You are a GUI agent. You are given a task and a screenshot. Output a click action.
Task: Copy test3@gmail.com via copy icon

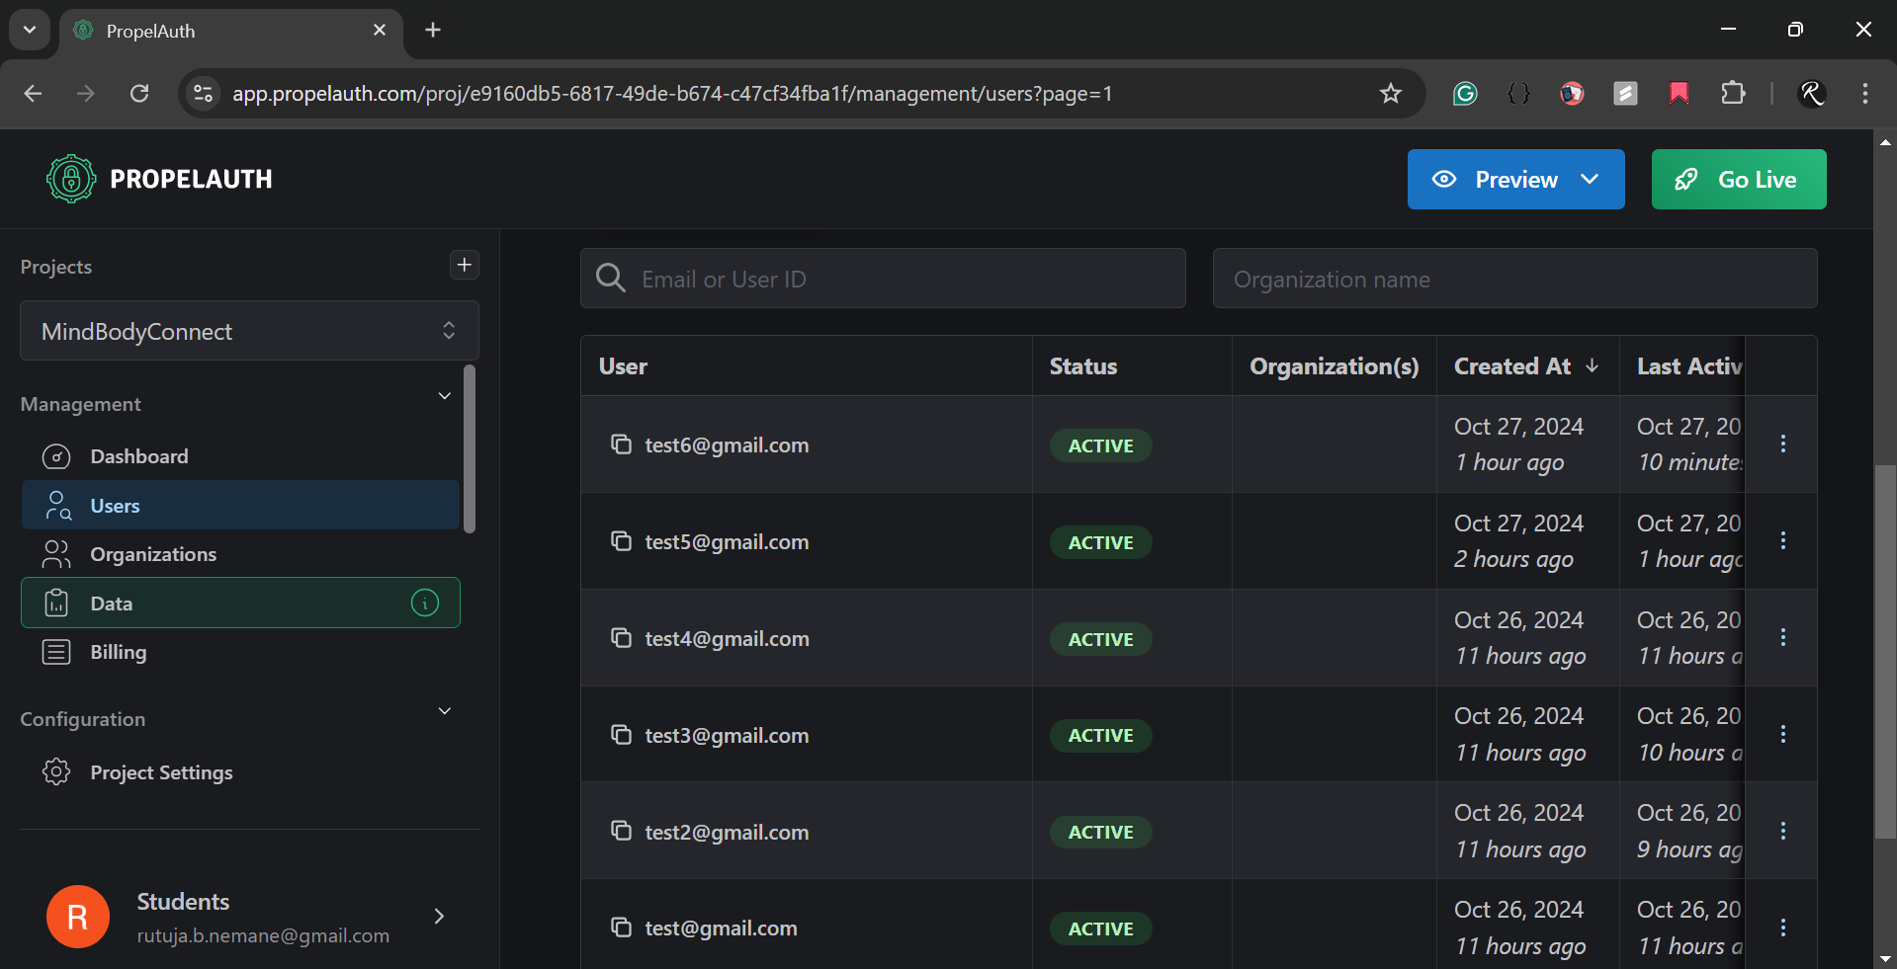621,735
